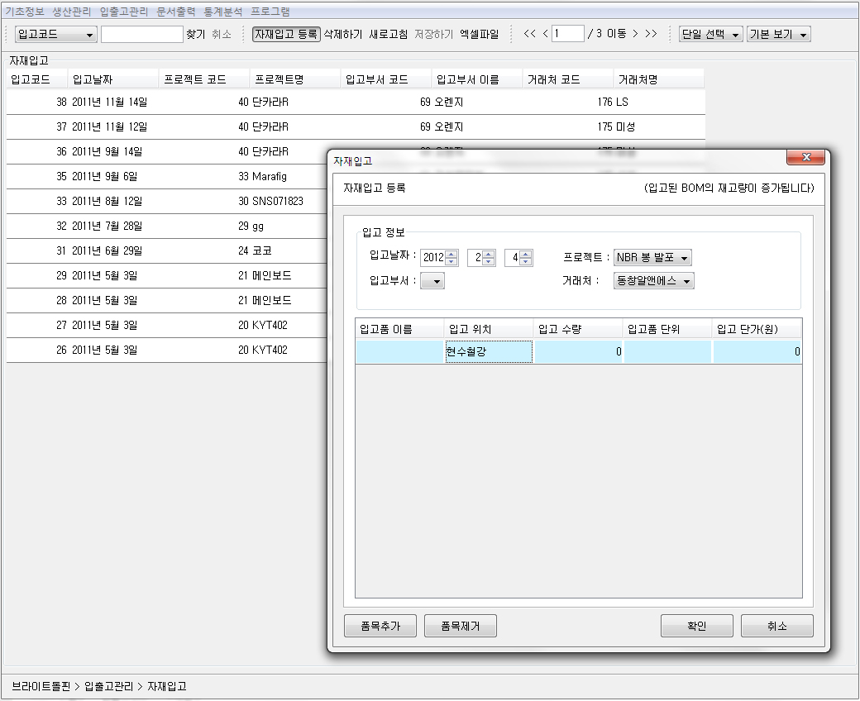
Task: Open the empty 입고부서 dropdown
Action: click(x=433, y=281)
